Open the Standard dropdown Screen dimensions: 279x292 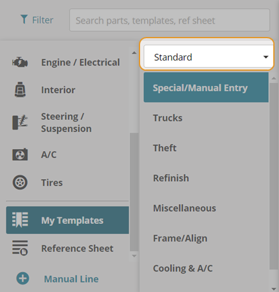208,57
